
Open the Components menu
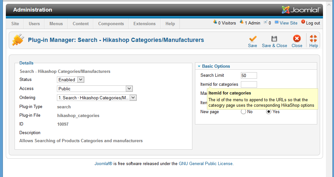111,24
